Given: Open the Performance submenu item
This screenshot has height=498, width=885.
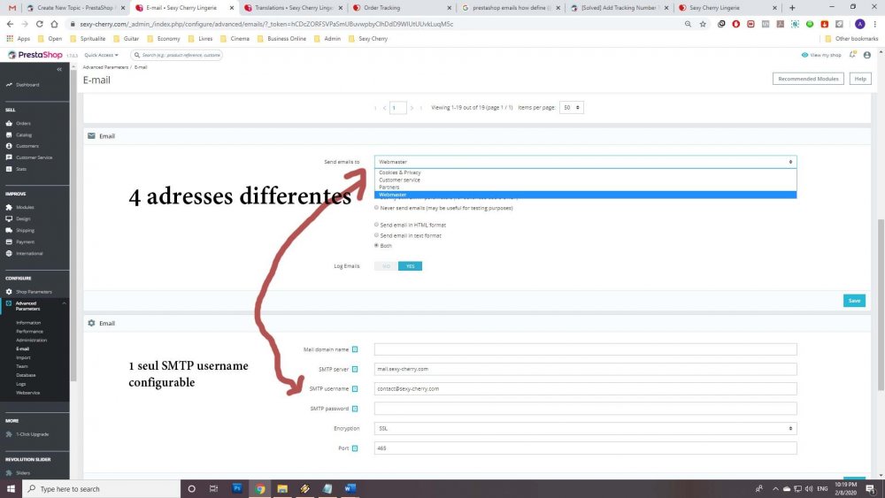Looking at the screenshot, I should coord(29,332).
